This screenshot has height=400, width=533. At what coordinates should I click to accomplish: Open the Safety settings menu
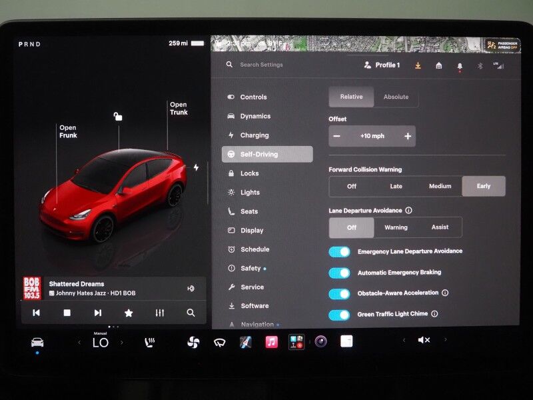point(267,269)
